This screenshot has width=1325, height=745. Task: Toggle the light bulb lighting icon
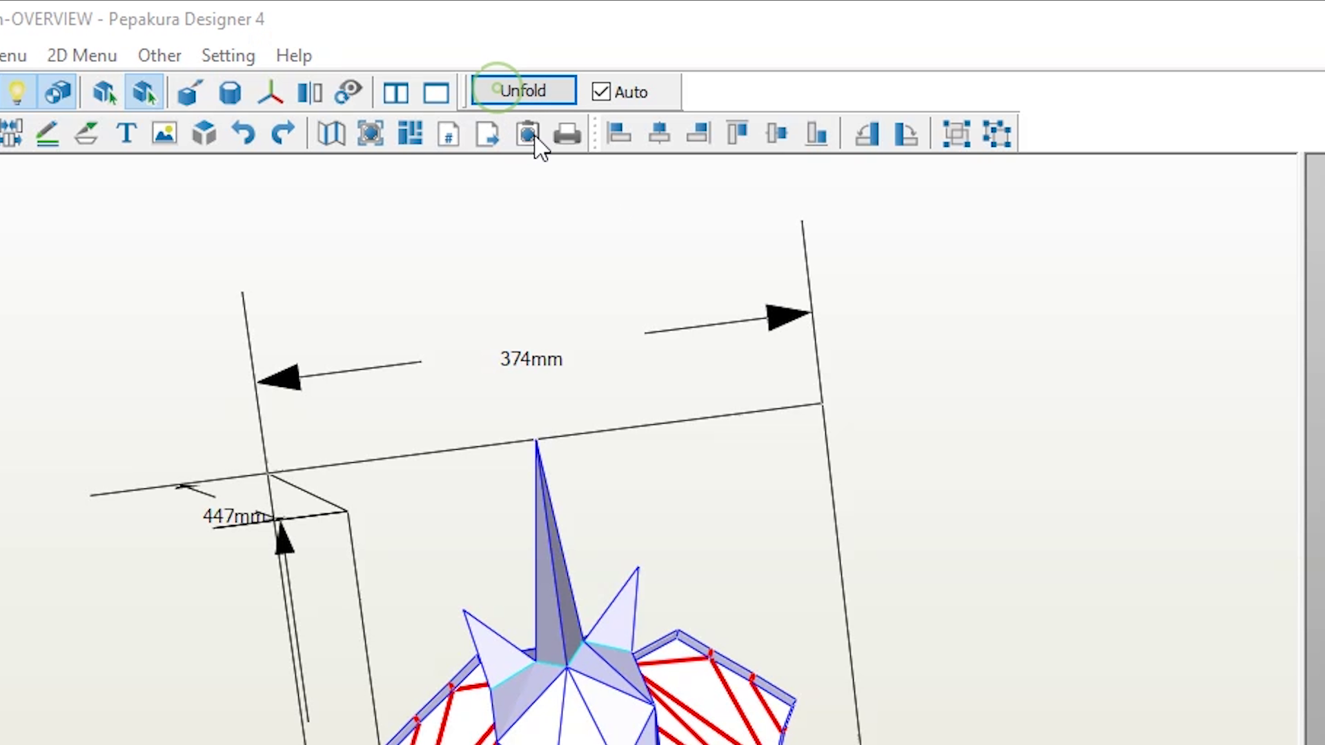click(x=17, y=92)
